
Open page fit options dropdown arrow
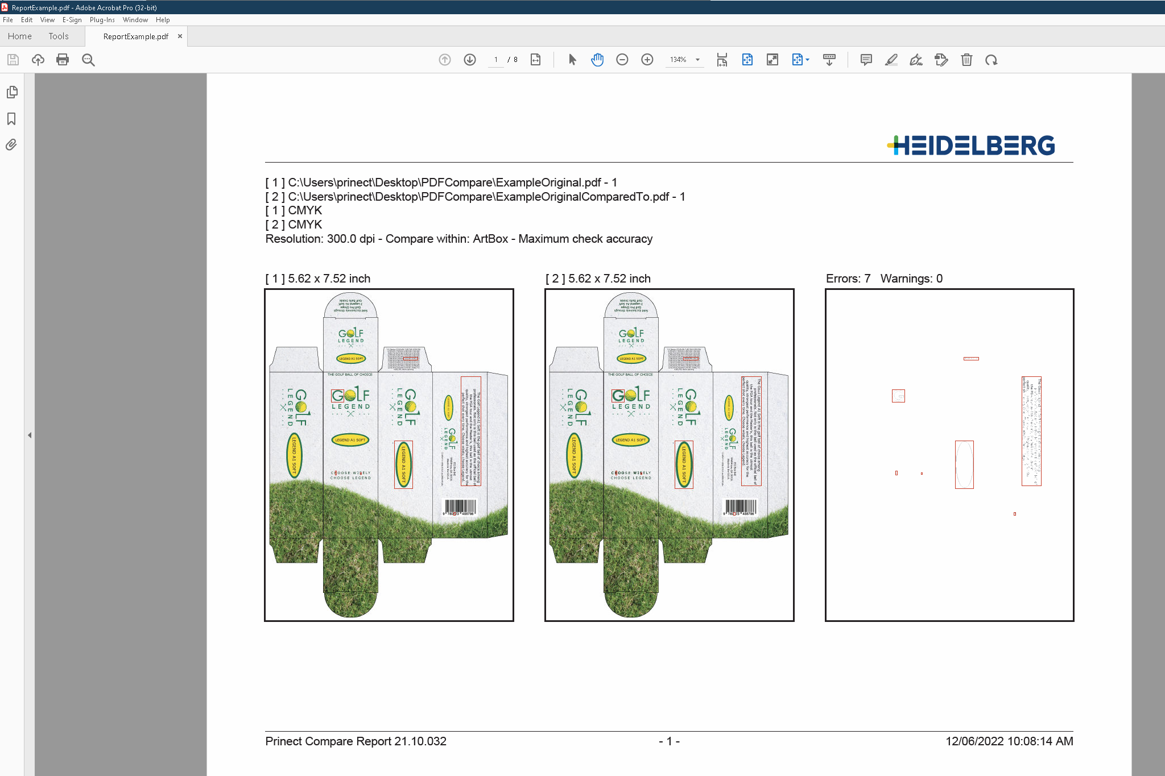[x=807, y=60]
